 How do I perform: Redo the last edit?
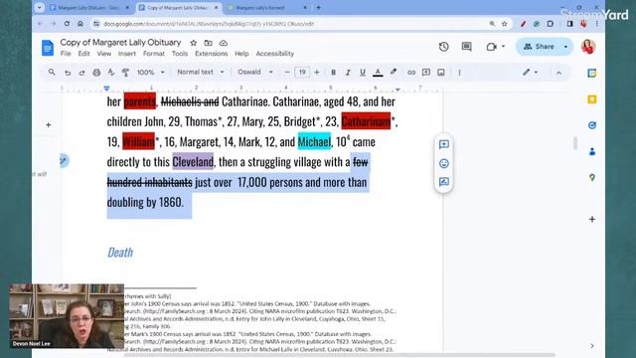[81, 73]
